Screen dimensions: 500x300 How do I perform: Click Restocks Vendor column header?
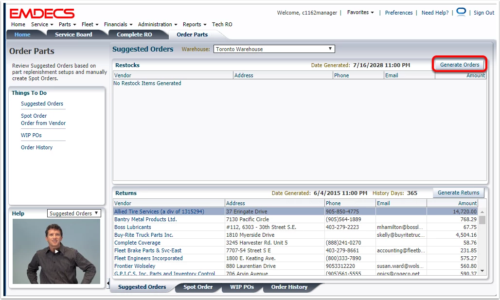pos(173,75)
